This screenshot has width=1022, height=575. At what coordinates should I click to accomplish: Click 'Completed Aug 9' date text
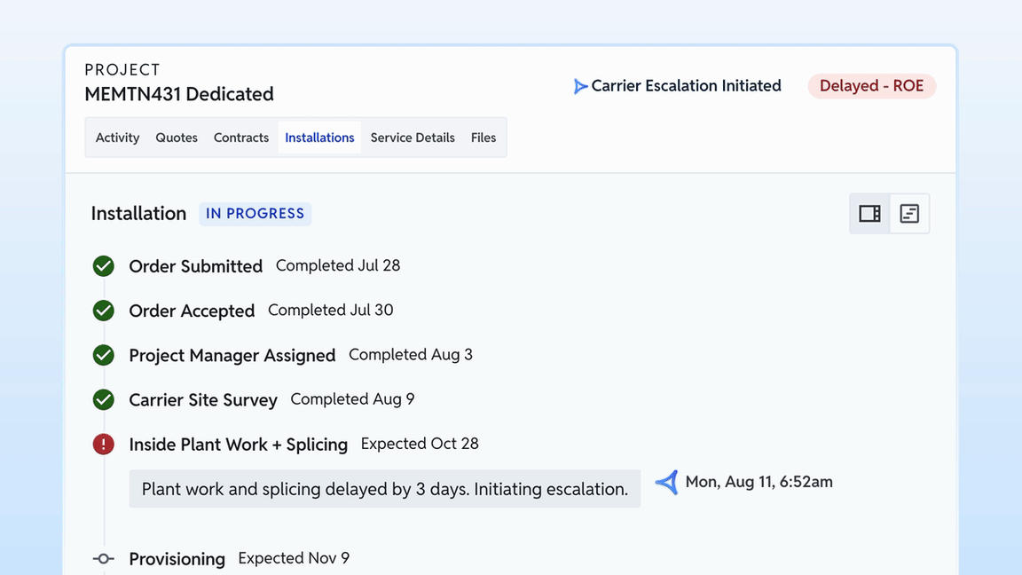tap(352, 399)
